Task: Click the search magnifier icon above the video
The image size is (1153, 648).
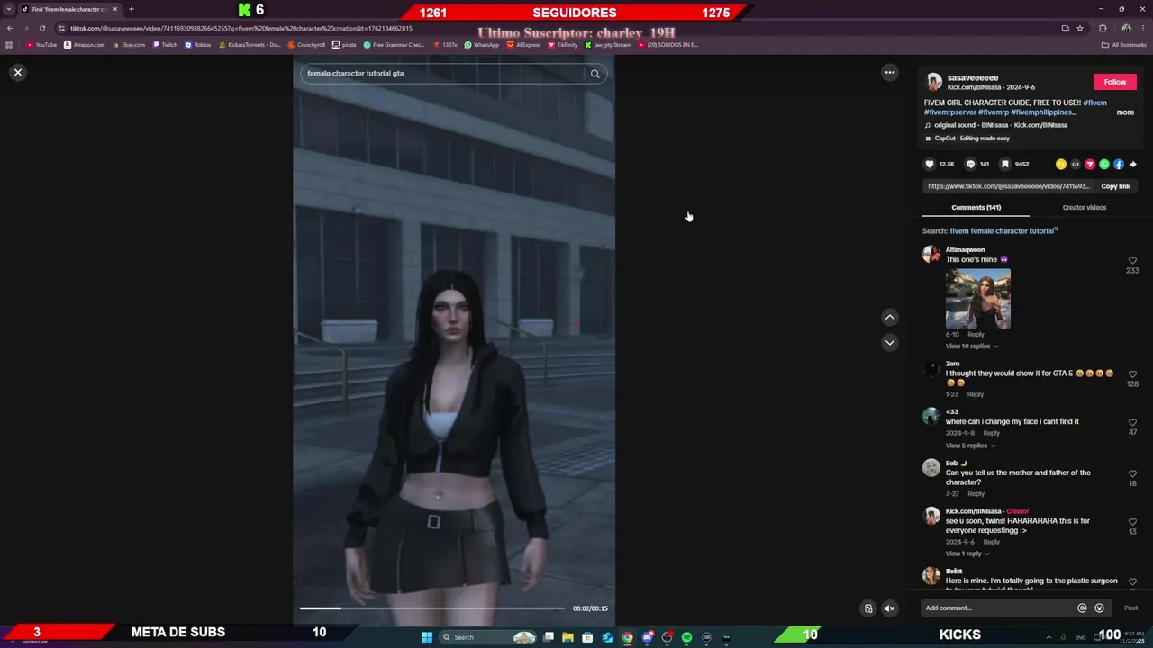Action: pyautogui.click(x=595, y=74)
